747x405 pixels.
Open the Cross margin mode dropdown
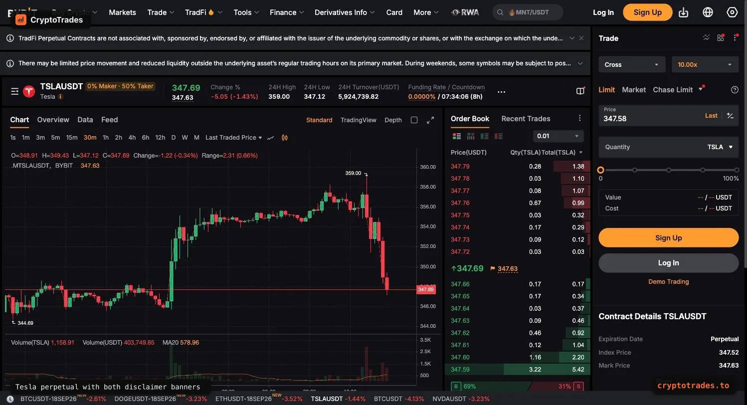point(631,64)
